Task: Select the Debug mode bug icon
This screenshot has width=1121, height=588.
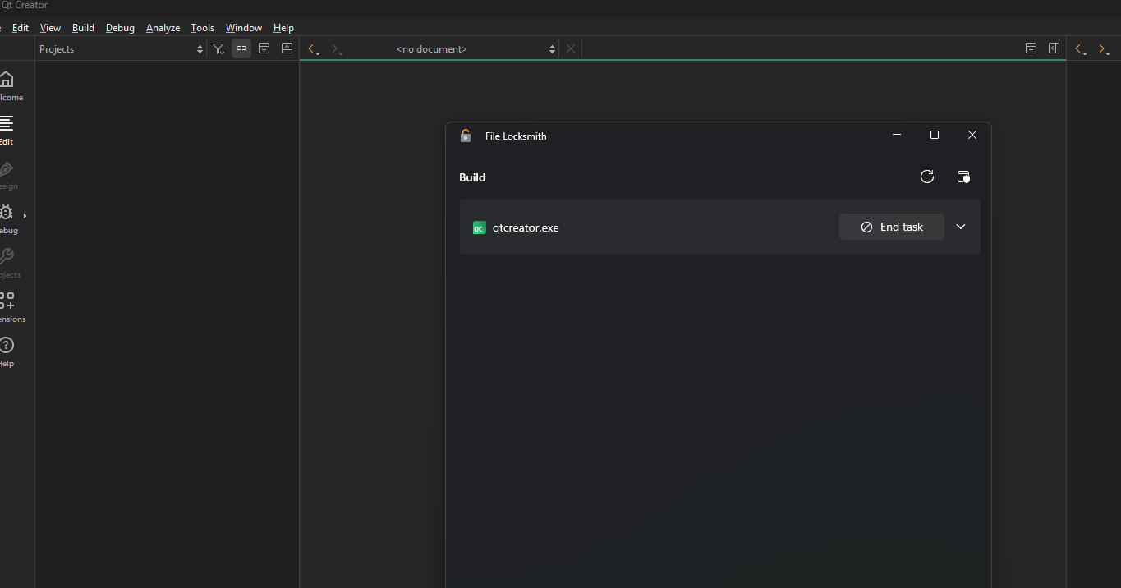Action: click(7, 213)
